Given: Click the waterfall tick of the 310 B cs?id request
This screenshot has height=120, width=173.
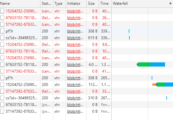Looking at the screenshot, I should (167, 98).
